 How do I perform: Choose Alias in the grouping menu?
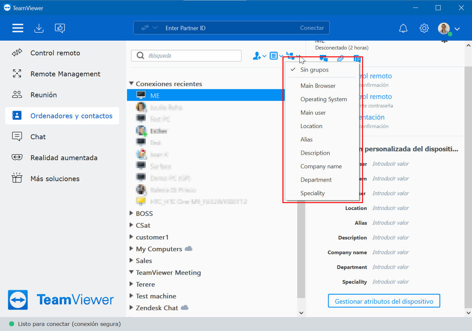[x=322, y=139]
